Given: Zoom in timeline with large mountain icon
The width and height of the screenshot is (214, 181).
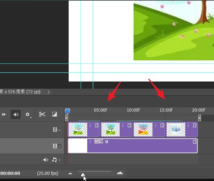Looking at the screenshot, I should pos(120,173).
